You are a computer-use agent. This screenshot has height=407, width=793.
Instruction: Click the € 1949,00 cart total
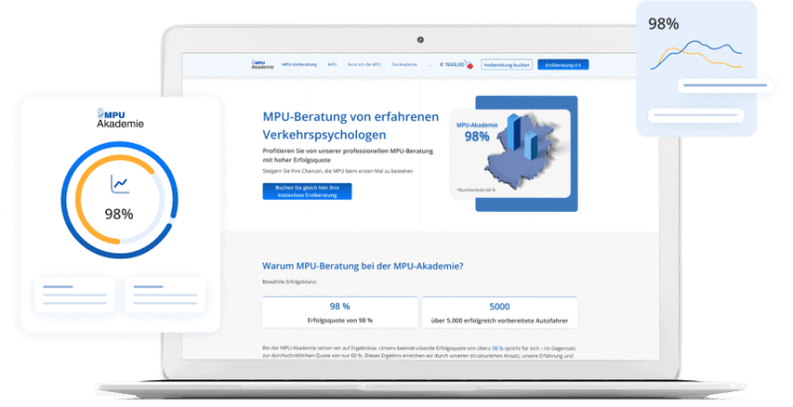point(452,64)
